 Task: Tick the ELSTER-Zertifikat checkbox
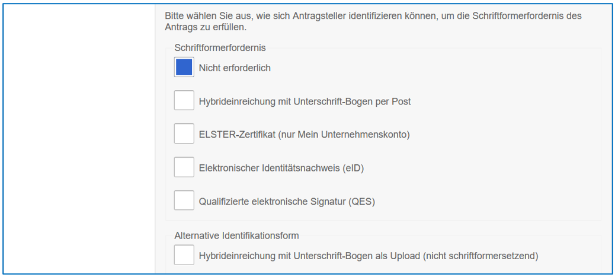pos(184,133)
